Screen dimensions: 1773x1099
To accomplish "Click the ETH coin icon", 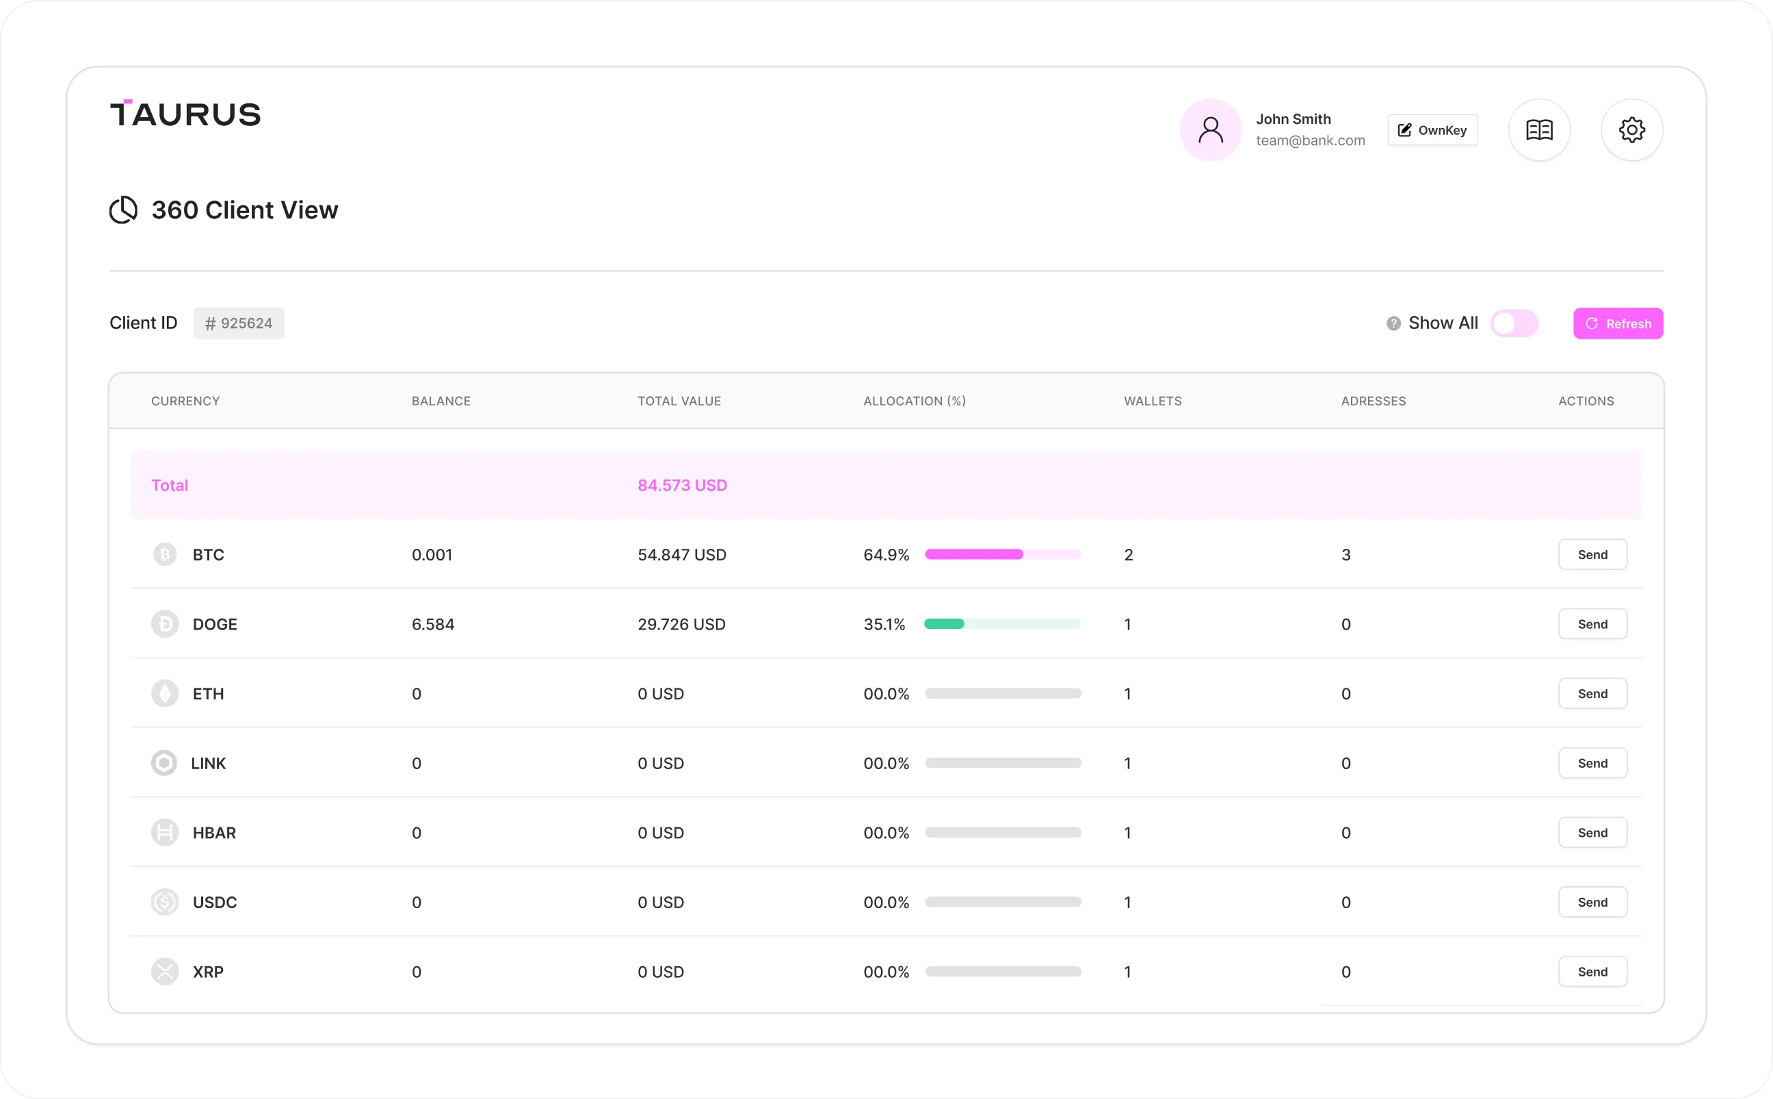I will tap(165, 693).
